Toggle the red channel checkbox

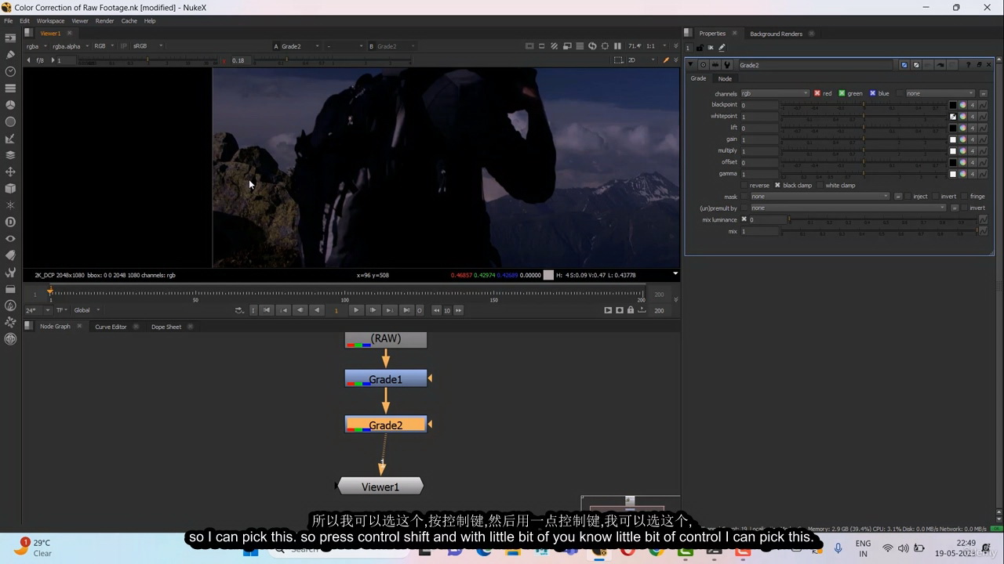point(817,93)
